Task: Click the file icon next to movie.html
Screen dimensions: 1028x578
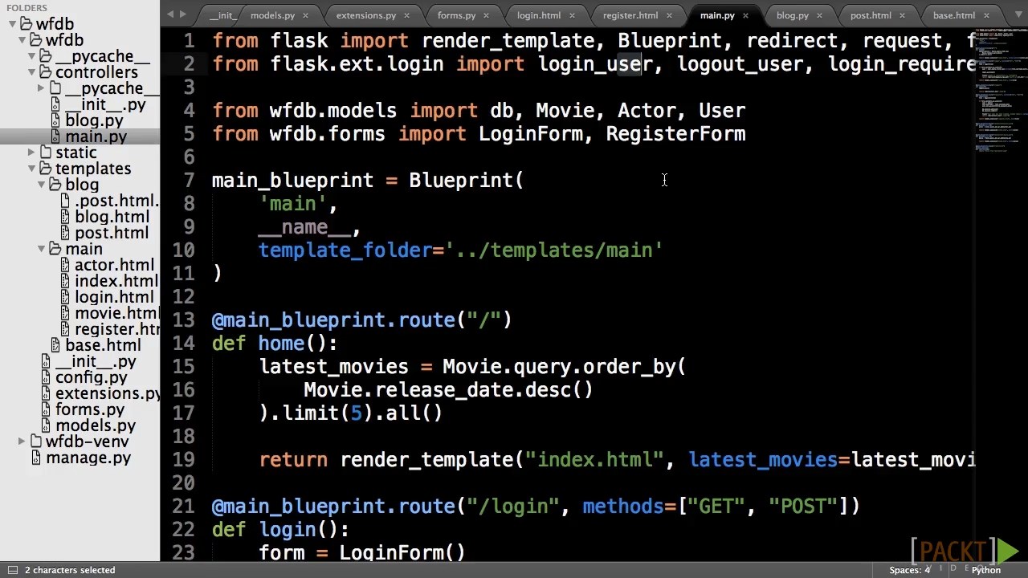Action: click(65, 313)
